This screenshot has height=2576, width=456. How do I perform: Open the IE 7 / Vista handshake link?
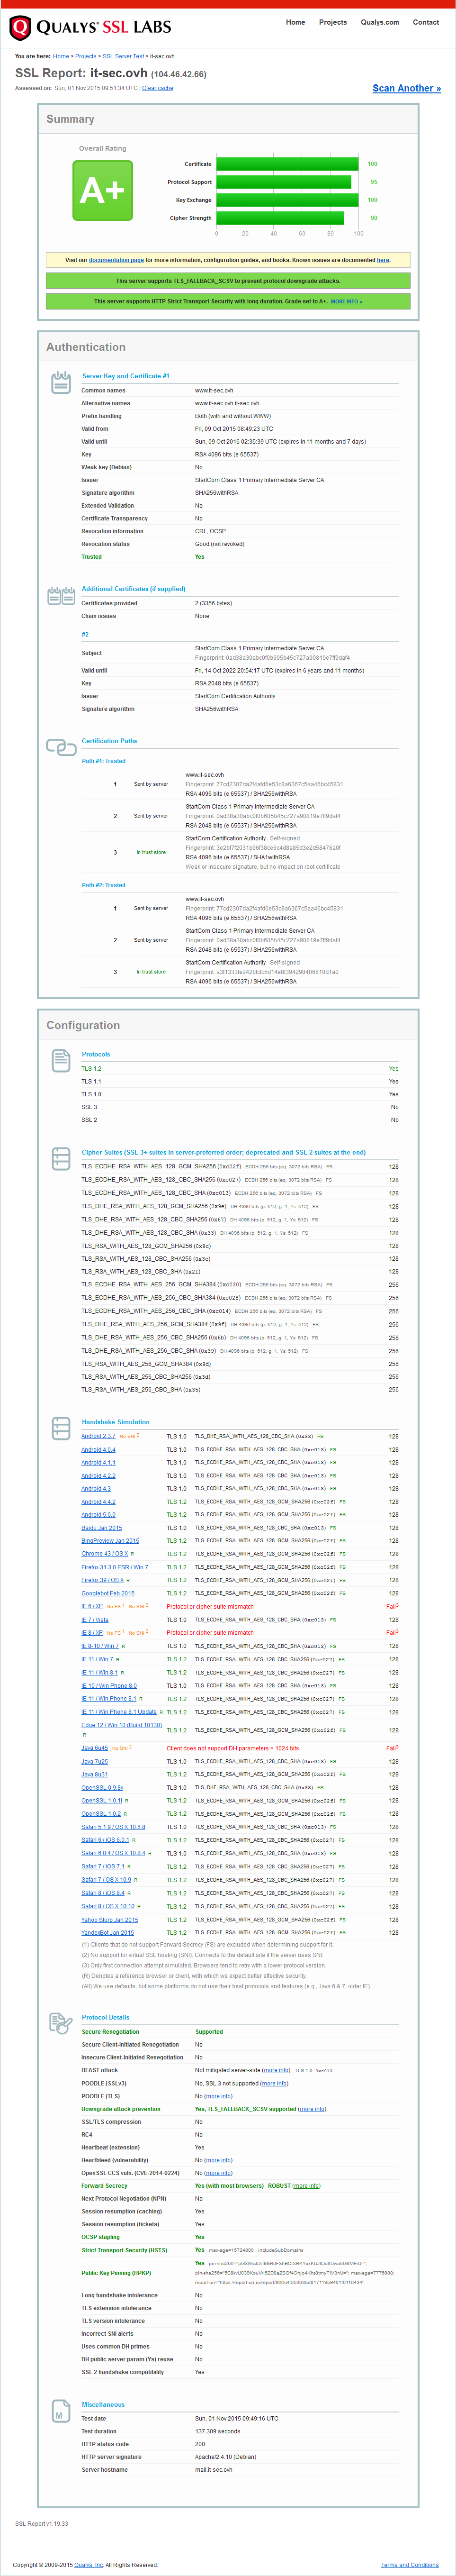click(x=95, y=1620)
